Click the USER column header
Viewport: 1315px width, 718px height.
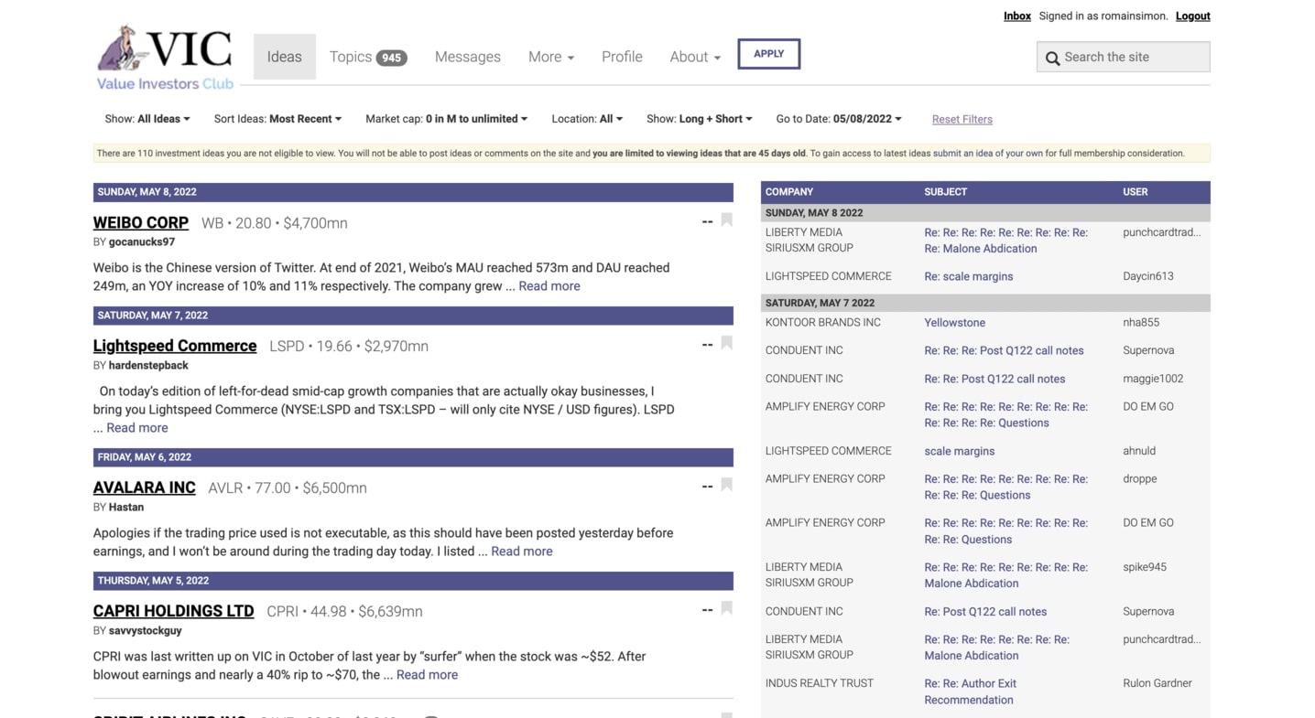click(1136, 192)
